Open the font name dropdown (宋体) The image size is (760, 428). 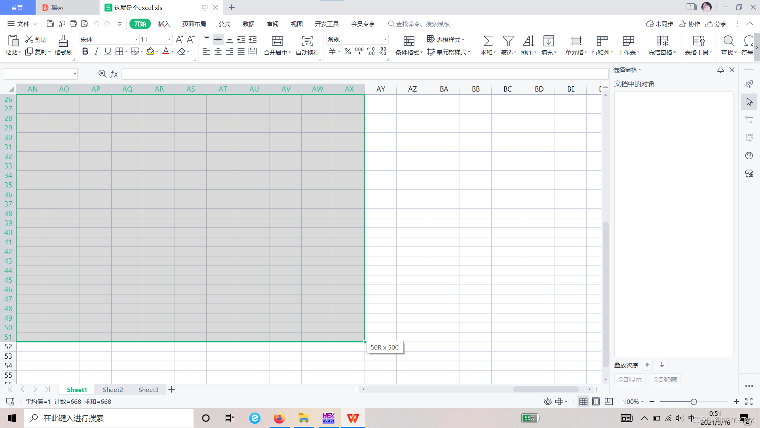136,39
